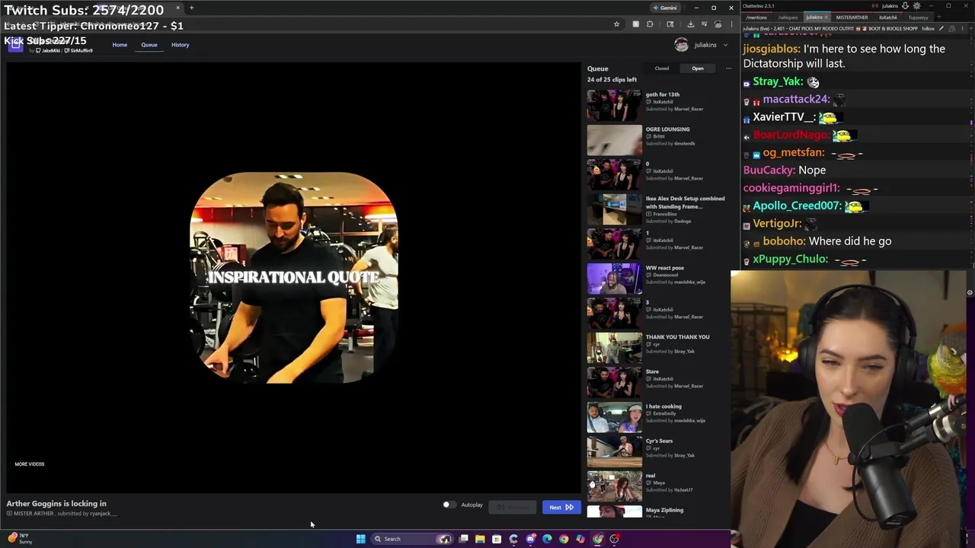Open File Explorer from the taskbar
This screenshot has width=975, height=548.
(480, 539)
